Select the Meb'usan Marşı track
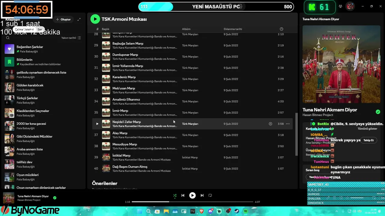Viewport: 385px width, 216px height. (x=192, y=90)
